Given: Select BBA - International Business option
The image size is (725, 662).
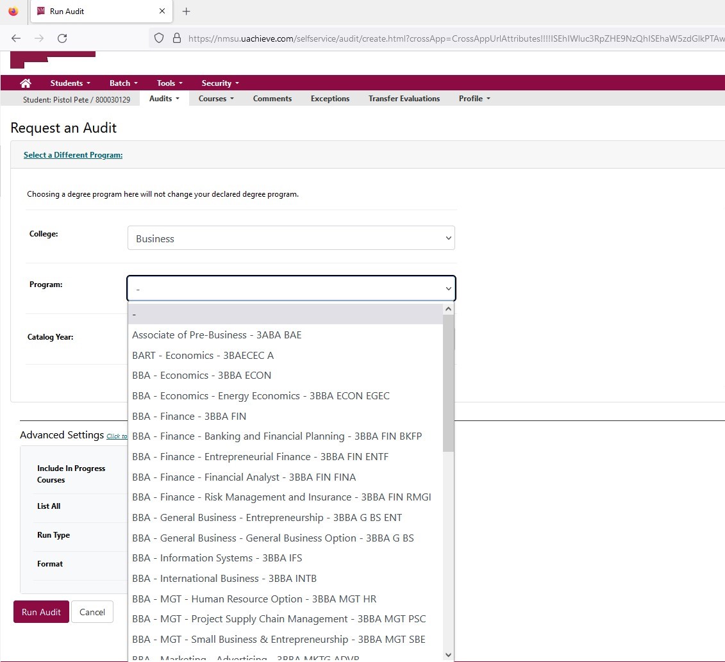Looking at the screenshot, I should pos(224,578).
